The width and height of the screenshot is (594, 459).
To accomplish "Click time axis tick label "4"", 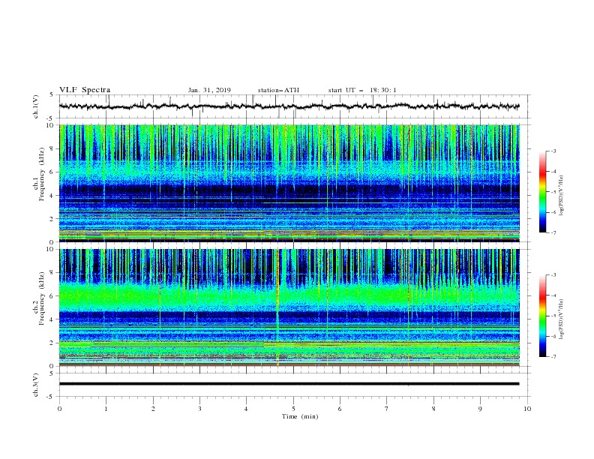I will (246, 409).
